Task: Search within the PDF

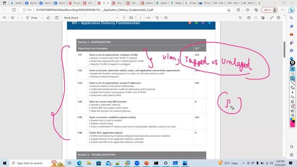Action: click(240, 18)
